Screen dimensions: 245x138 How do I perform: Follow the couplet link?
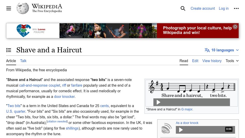tap(54, 85)
